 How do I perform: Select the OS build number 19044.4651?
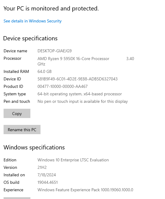(47, 182)
